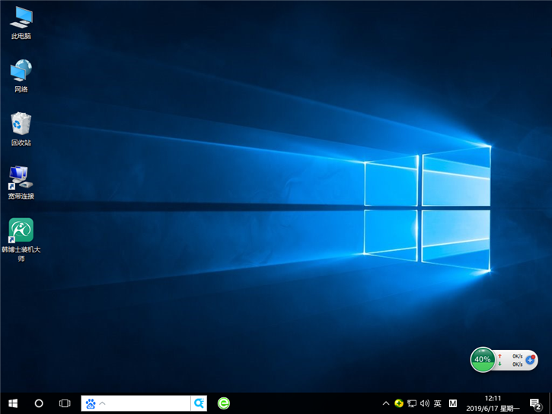Toggle the 英 input language indicator
This screenshot has height=414, width=552.
click(437, 403)
